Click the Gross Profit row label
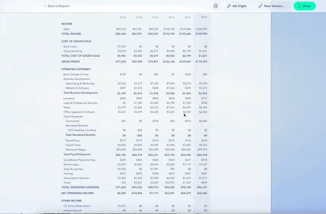 (x=70, y=62)
